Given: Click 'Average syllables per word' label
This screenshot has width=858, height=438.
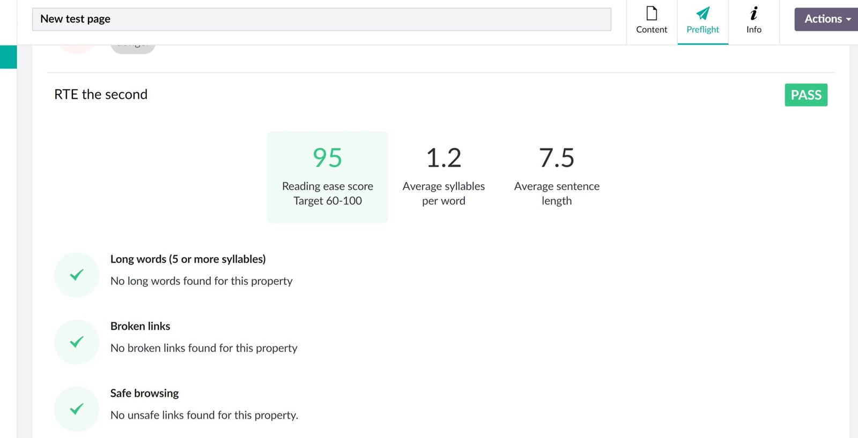Looking at the screenshot, I should click(x=443, y=193).
